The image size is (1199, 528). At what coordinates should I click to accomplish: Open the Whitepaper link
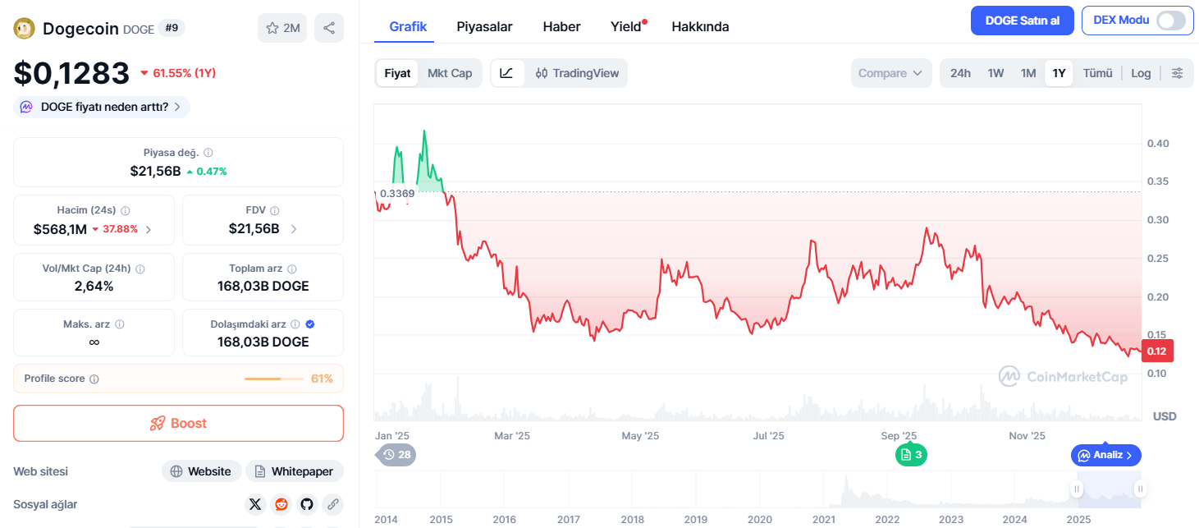[295, 471]
